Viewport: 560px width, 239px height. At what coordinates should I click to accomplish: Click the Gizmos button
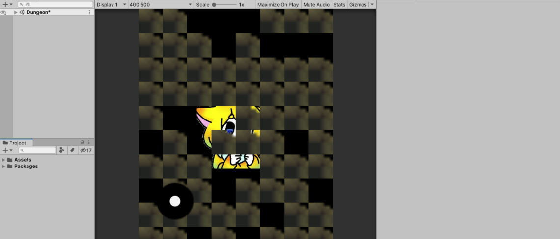[358, 4]
